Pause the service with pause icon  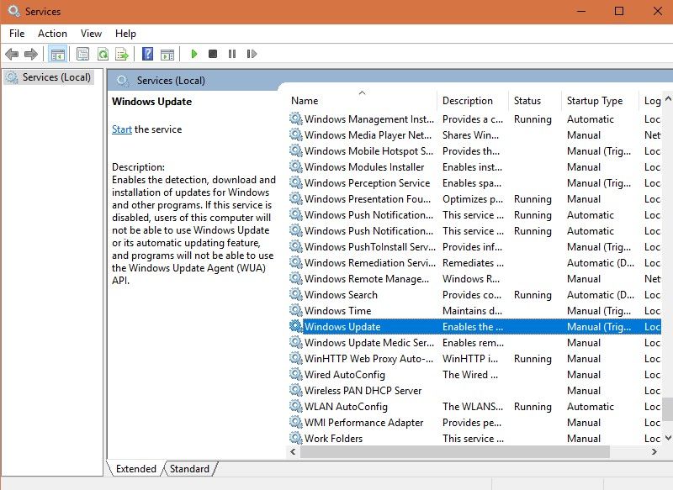click(x=232, y=54)
